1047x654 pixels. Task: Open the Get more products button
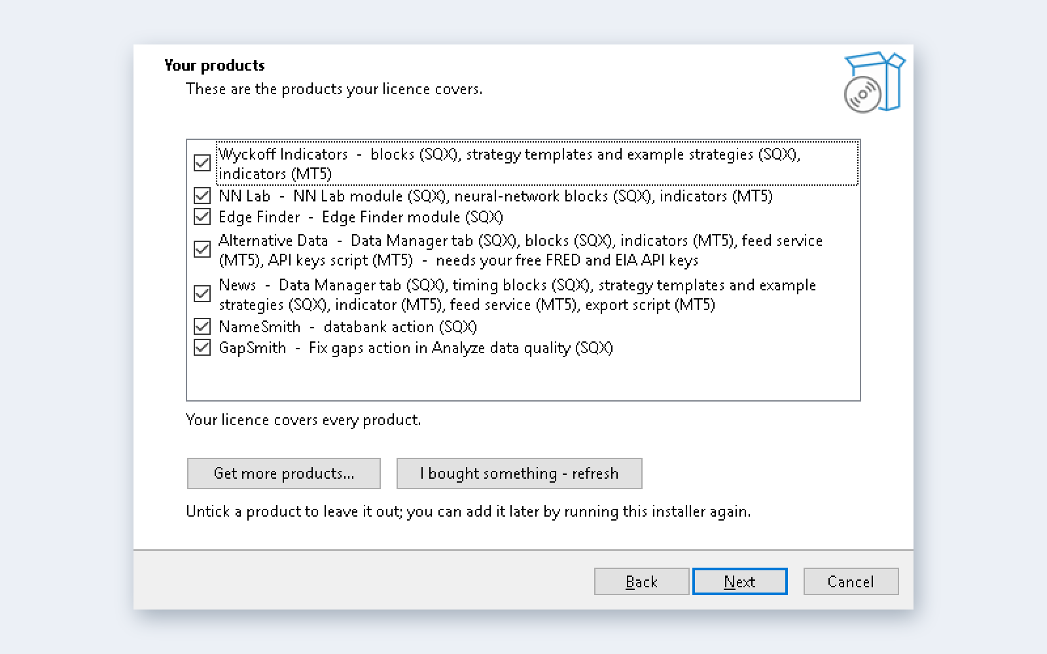click(284, 473)
